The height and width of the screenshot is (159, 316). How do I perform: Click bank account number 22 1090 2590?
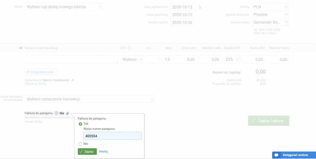267,31
